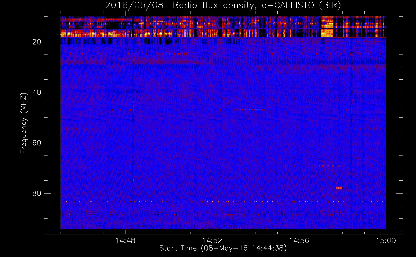Viewport: 416px width, 257px height.
Task: Click the 20 frequency tick label
Action: pos(37,42)
